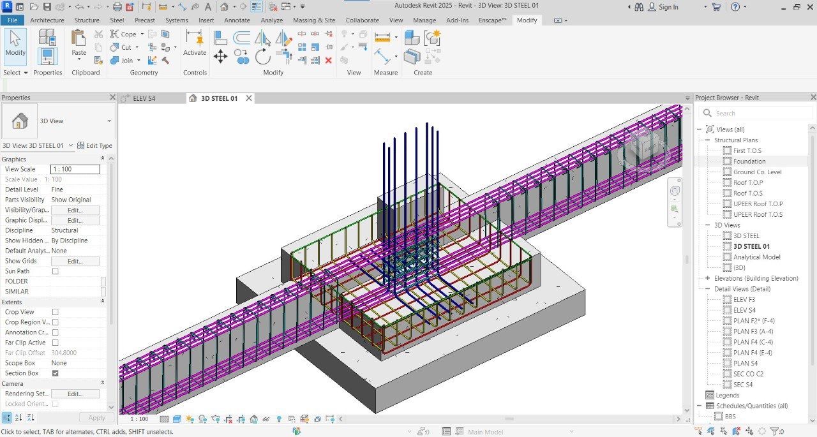
Task: Click the Text tool 'A' in quick access toolbar
Action: (207, 7)
